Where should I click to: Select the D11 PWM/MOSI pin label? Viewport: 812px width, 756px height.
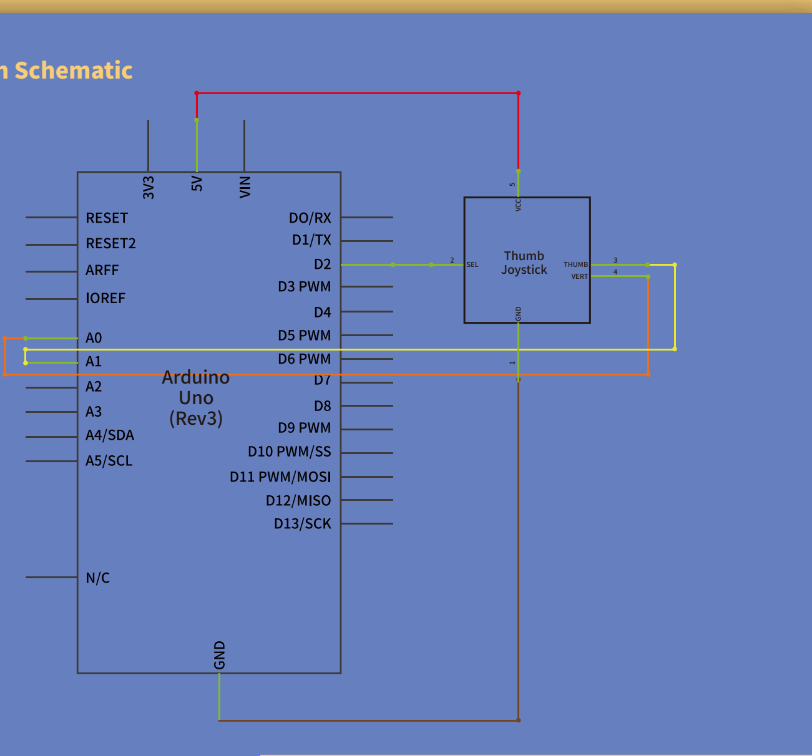(280, 477)
